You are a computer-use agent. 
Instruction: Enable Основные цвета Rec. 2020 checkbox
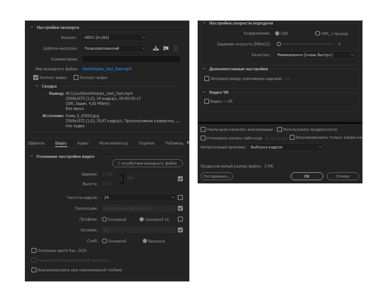pyautogui.click(x=34, y=250)
